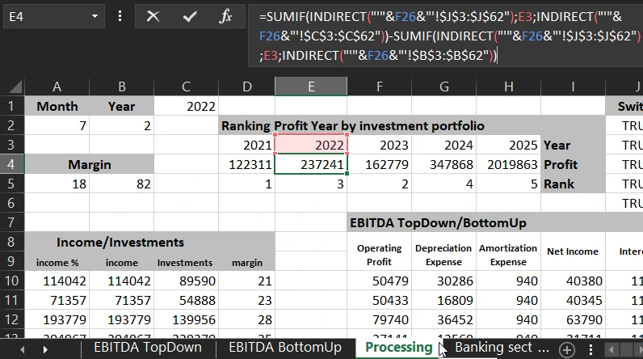The width and height of the screenshot is (643, 359).
Task: Click cell B5 with value 82
Action: point(122,184)
